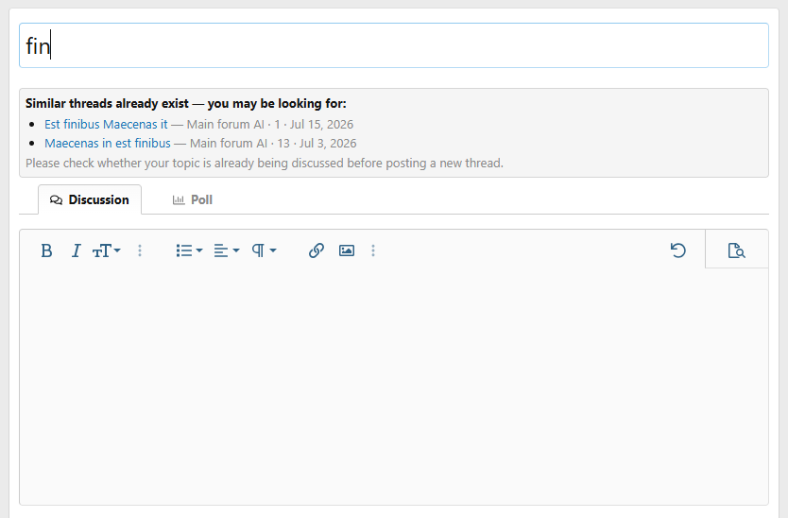Open the Est finibus Maecenas it thread
The height and width of the screenshot is (518, 788).
point(106,124)
